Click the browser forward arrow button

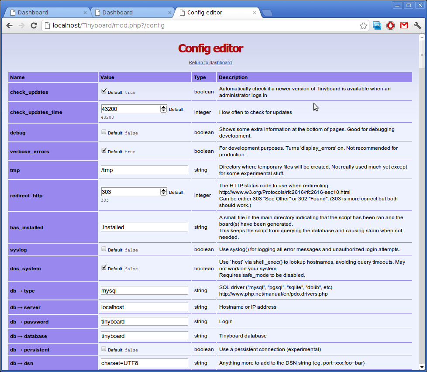pyautogui.click(x=21, y=26)
